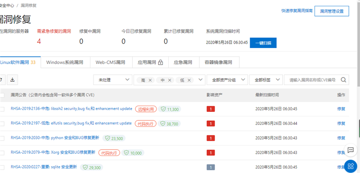The height and width of the screenshot is (173, 360).
Task: Check the Xorg RHSA-2019:2079 row checkbox
Action: tap(2, 153)
